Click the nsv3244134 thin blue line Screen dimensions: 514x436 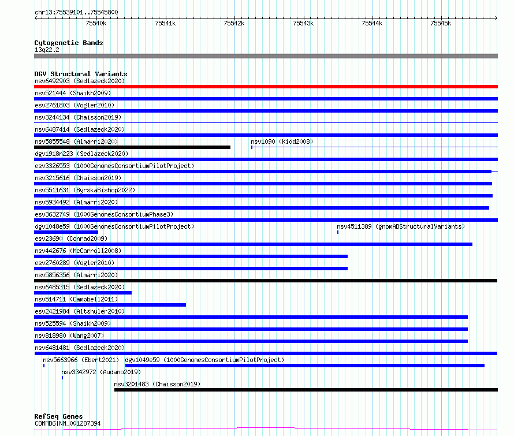(266, 122)
